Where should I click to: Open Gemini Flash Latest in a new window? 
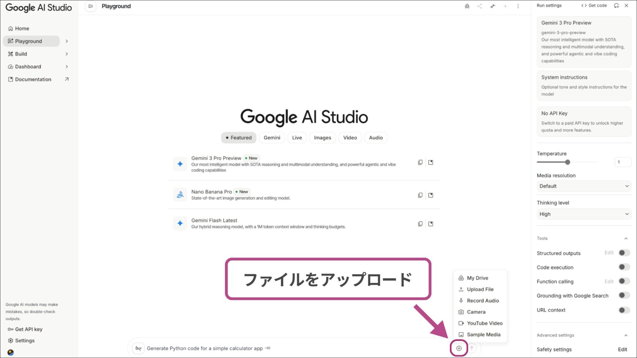click(430, 224)
